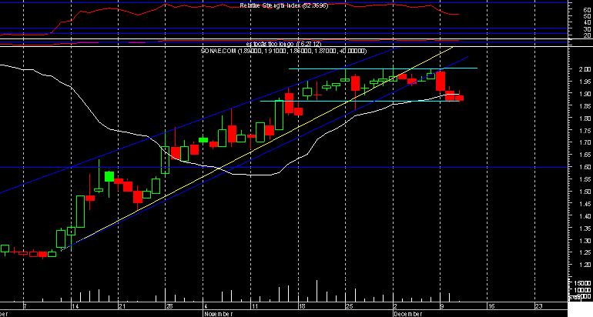The height and width of the screenshot is (317, 593).
Task: Select the 1.40 price axis label
Action: pos(585,216)
